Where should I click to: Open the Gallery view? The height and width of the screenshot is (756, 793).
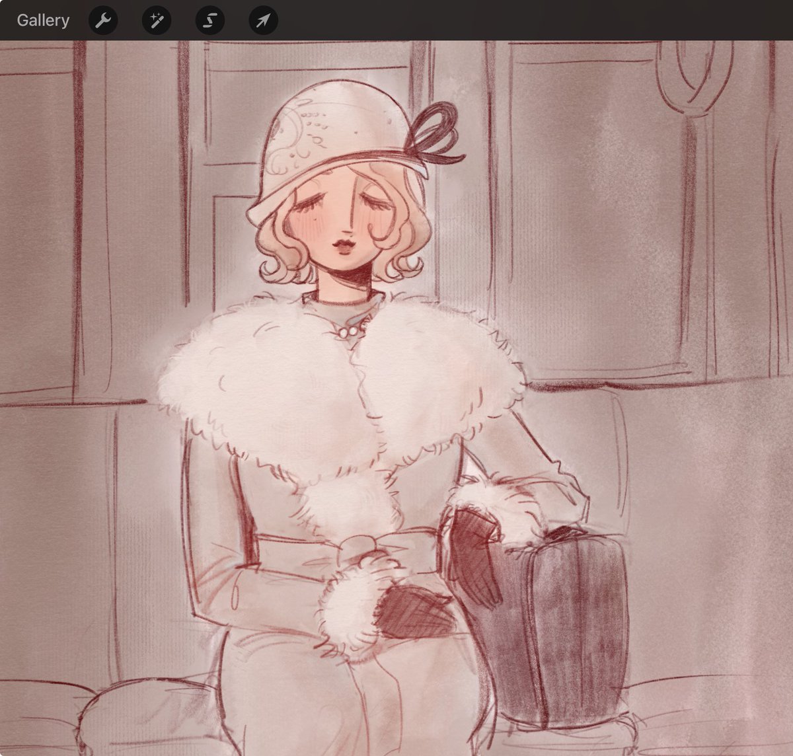point(43,20)
